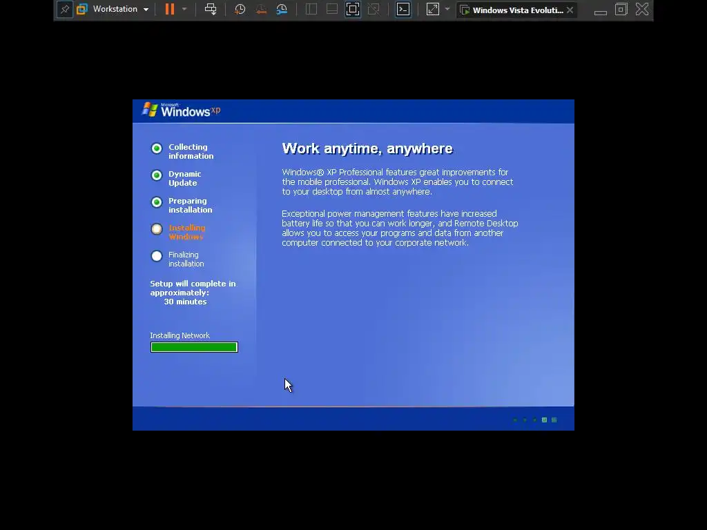This screenshot has width=707, height=530.
Task: Toggle full screen mode icon
Action: coord(353,9)
